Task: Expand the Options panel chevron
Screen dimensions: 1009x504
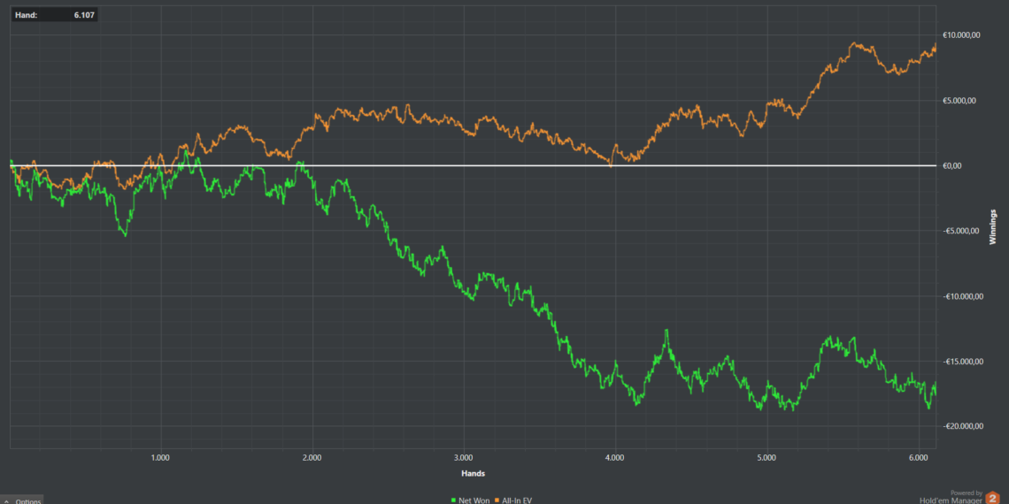Action: click(6, 500)
